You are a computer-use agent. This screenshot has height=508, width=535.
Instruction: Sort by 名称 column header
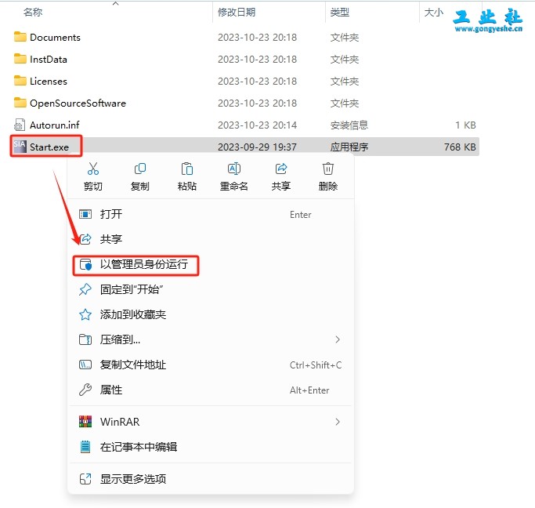pyautogui.click(x=33, y=13)
